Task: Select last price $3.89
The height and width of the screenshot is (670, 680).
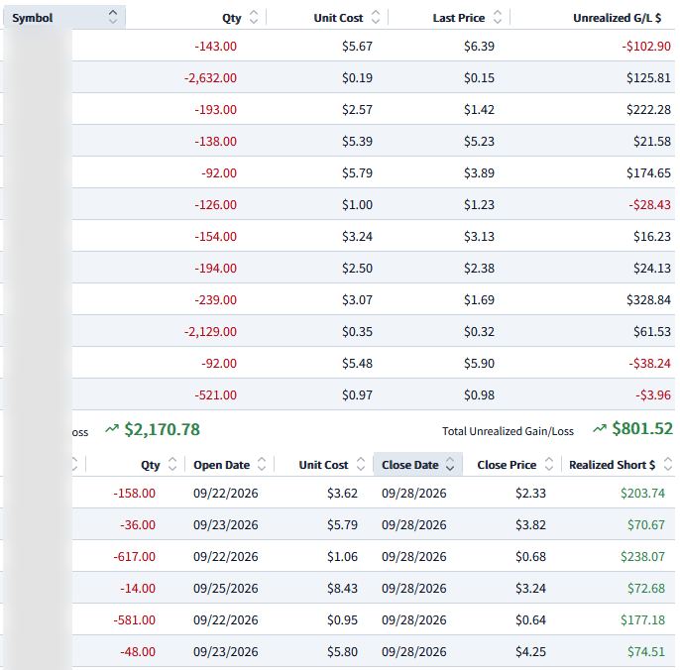Action: [x=479, y=172]
